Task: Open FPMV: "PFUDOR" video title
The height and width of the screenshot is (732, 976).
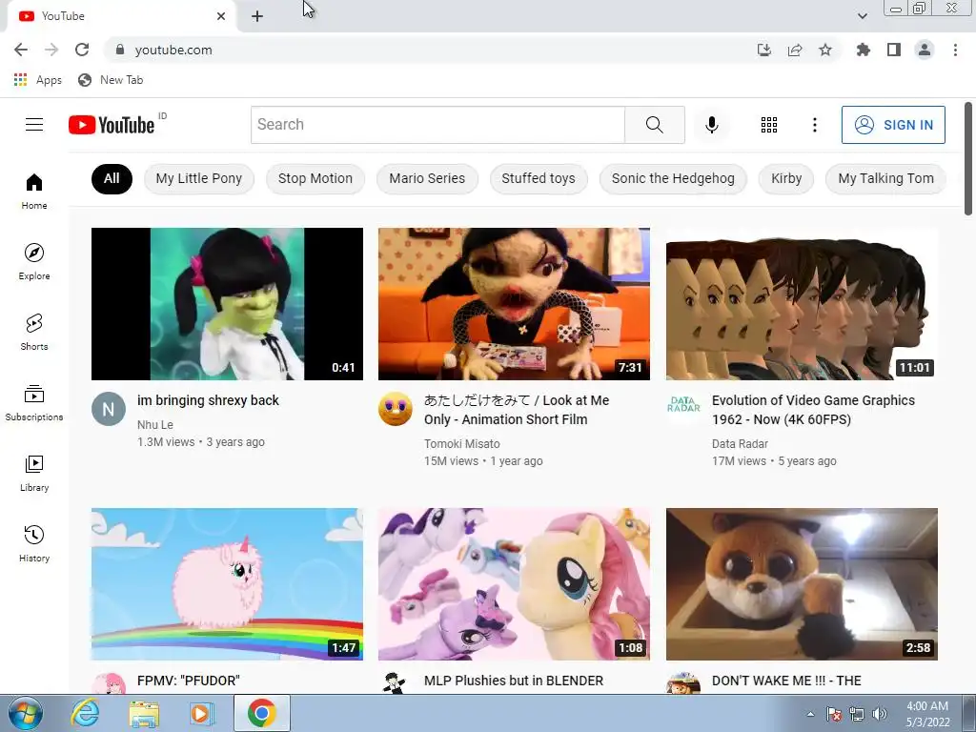Action: click(188, 681)
